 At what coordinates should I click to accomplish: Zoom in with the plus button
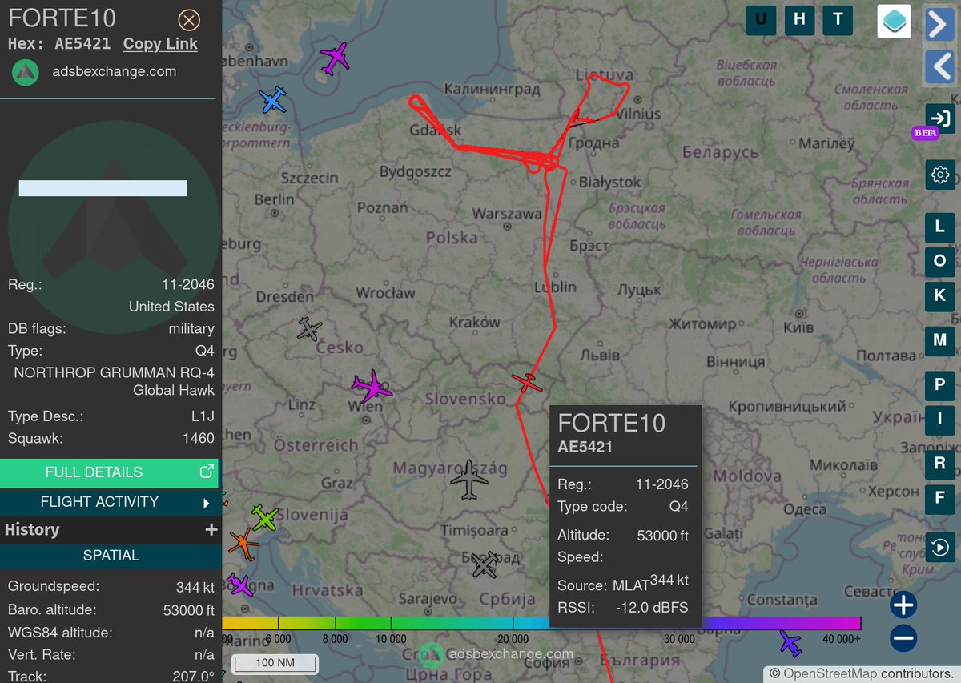[903, 605]
